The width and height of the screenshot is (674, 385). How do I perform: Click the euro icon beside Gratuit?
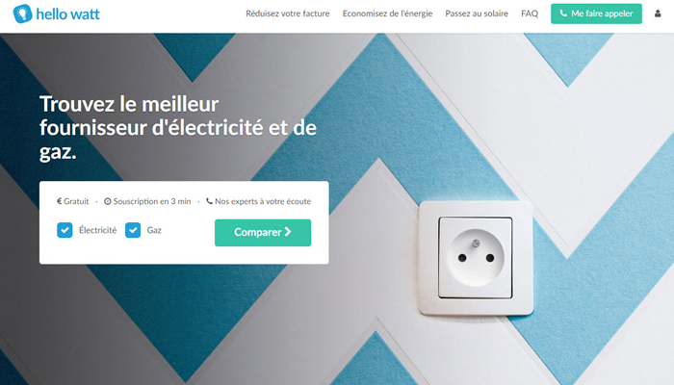coord(60,201)
